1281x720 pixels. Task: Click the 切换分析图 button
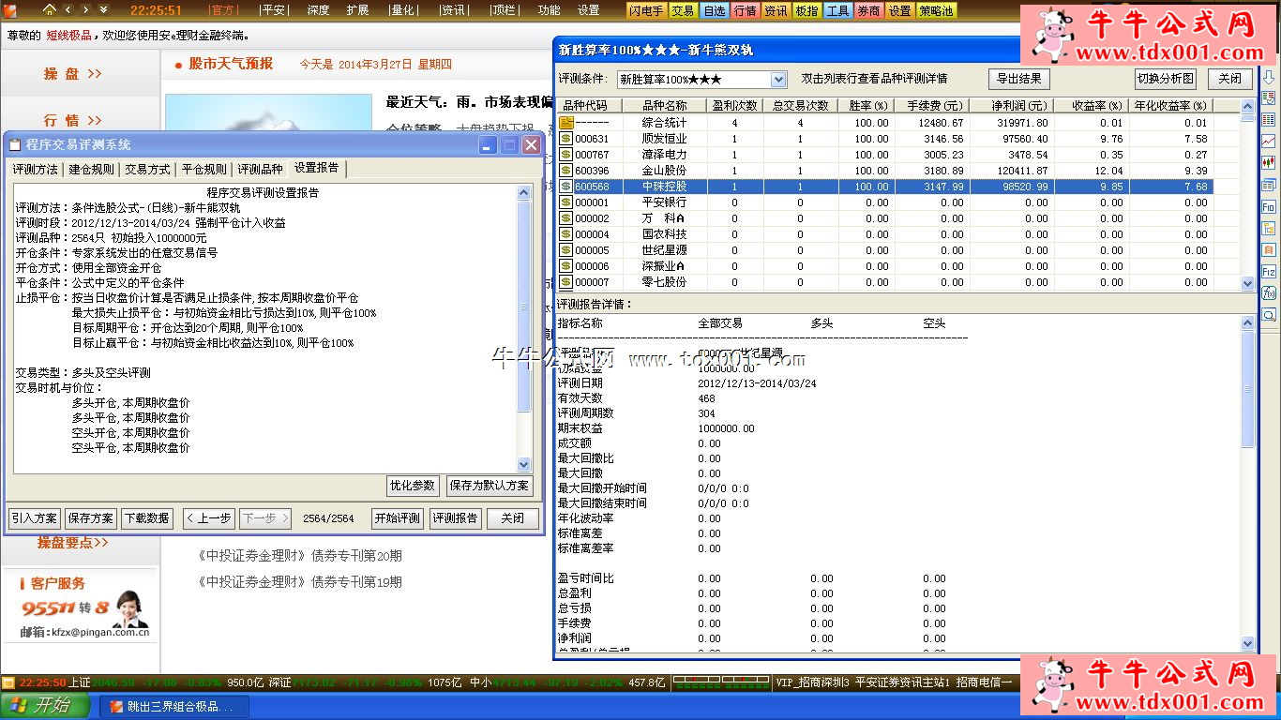1166,79
